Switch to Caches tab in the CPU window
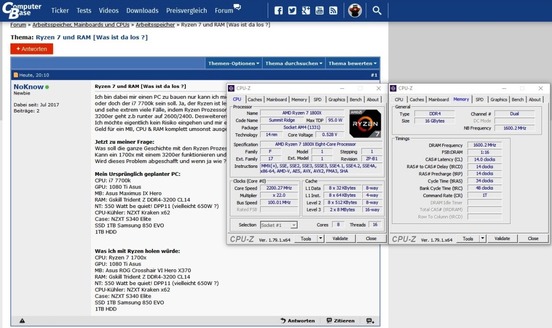 coord(254,100)
